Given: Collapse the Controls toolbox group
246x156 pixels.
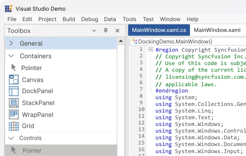Looking at the screenshot, I should pos(11,138).
